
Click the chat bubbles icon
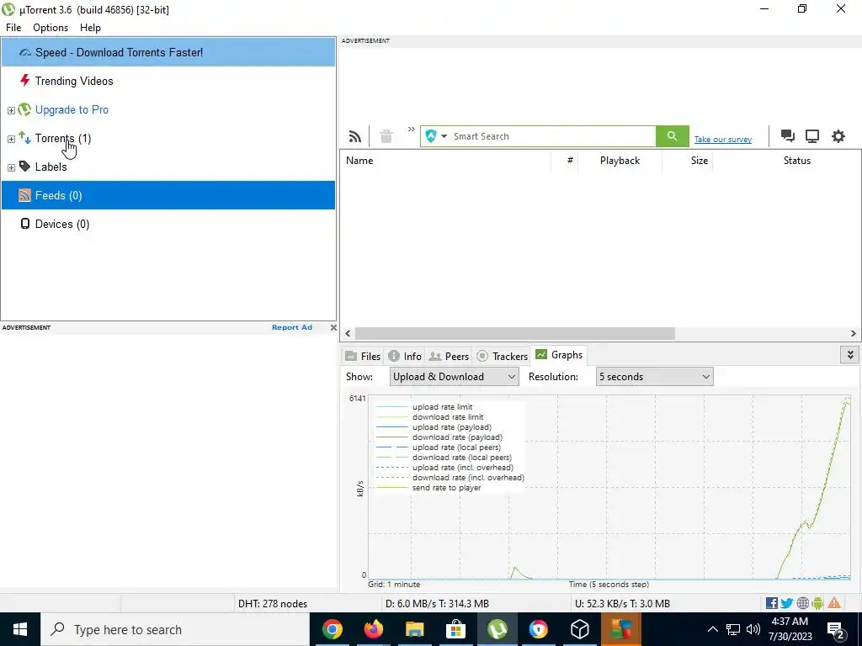(x=788, y=136)
